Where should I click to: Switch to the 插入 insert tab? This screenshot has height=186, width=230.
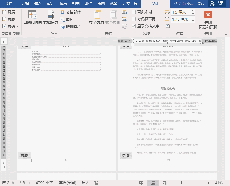point(38,3)
